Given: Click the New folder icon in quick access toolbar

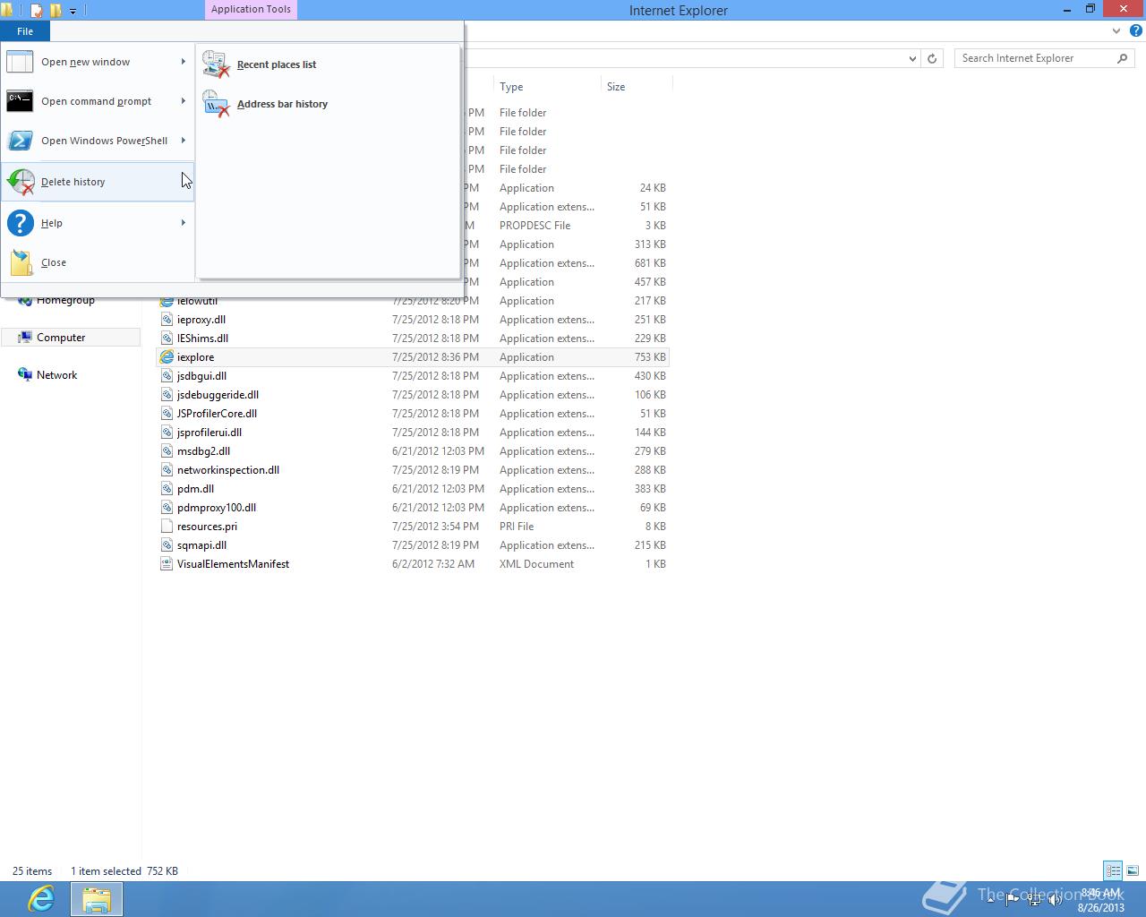Looking at the screenshot, I should [56, 11].
